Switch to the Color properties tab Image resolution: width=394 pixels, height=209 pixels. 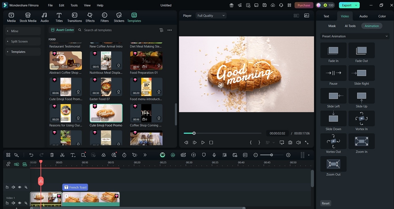point(382,16)
